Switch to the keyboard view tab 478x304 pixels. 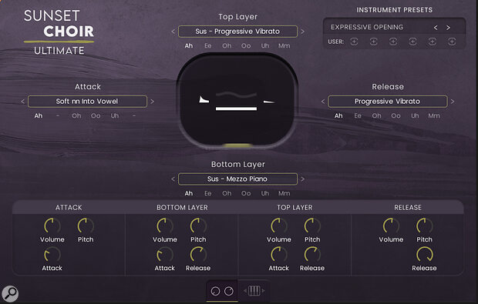pyautogui.click(x=254, y=291)
